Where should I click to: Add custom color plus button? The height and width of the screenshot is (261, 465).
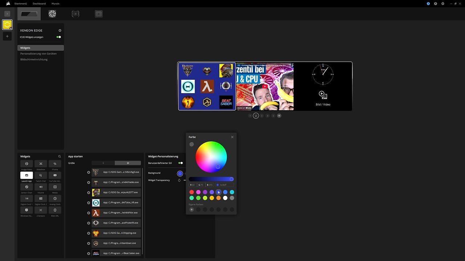[191, 210]
